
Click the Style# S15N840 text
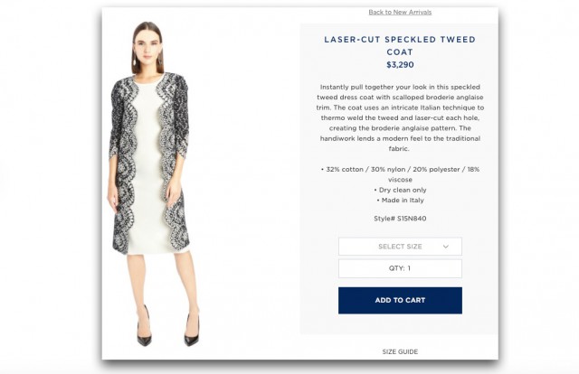pyautogui.click(x=399, y=219)
